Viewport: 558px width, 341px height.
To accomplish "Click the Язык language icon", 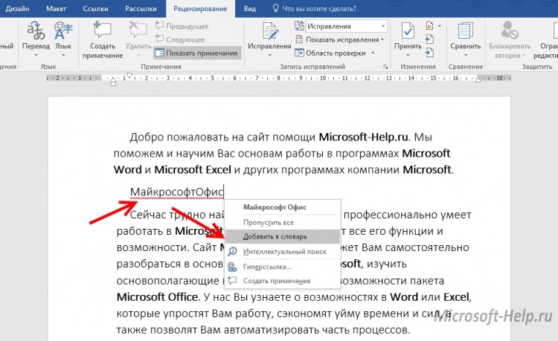I will (x=63, y=30).
